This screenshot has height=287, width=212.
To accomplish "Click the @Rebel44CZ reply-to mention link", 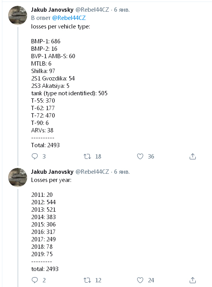I will click(69, 18).
